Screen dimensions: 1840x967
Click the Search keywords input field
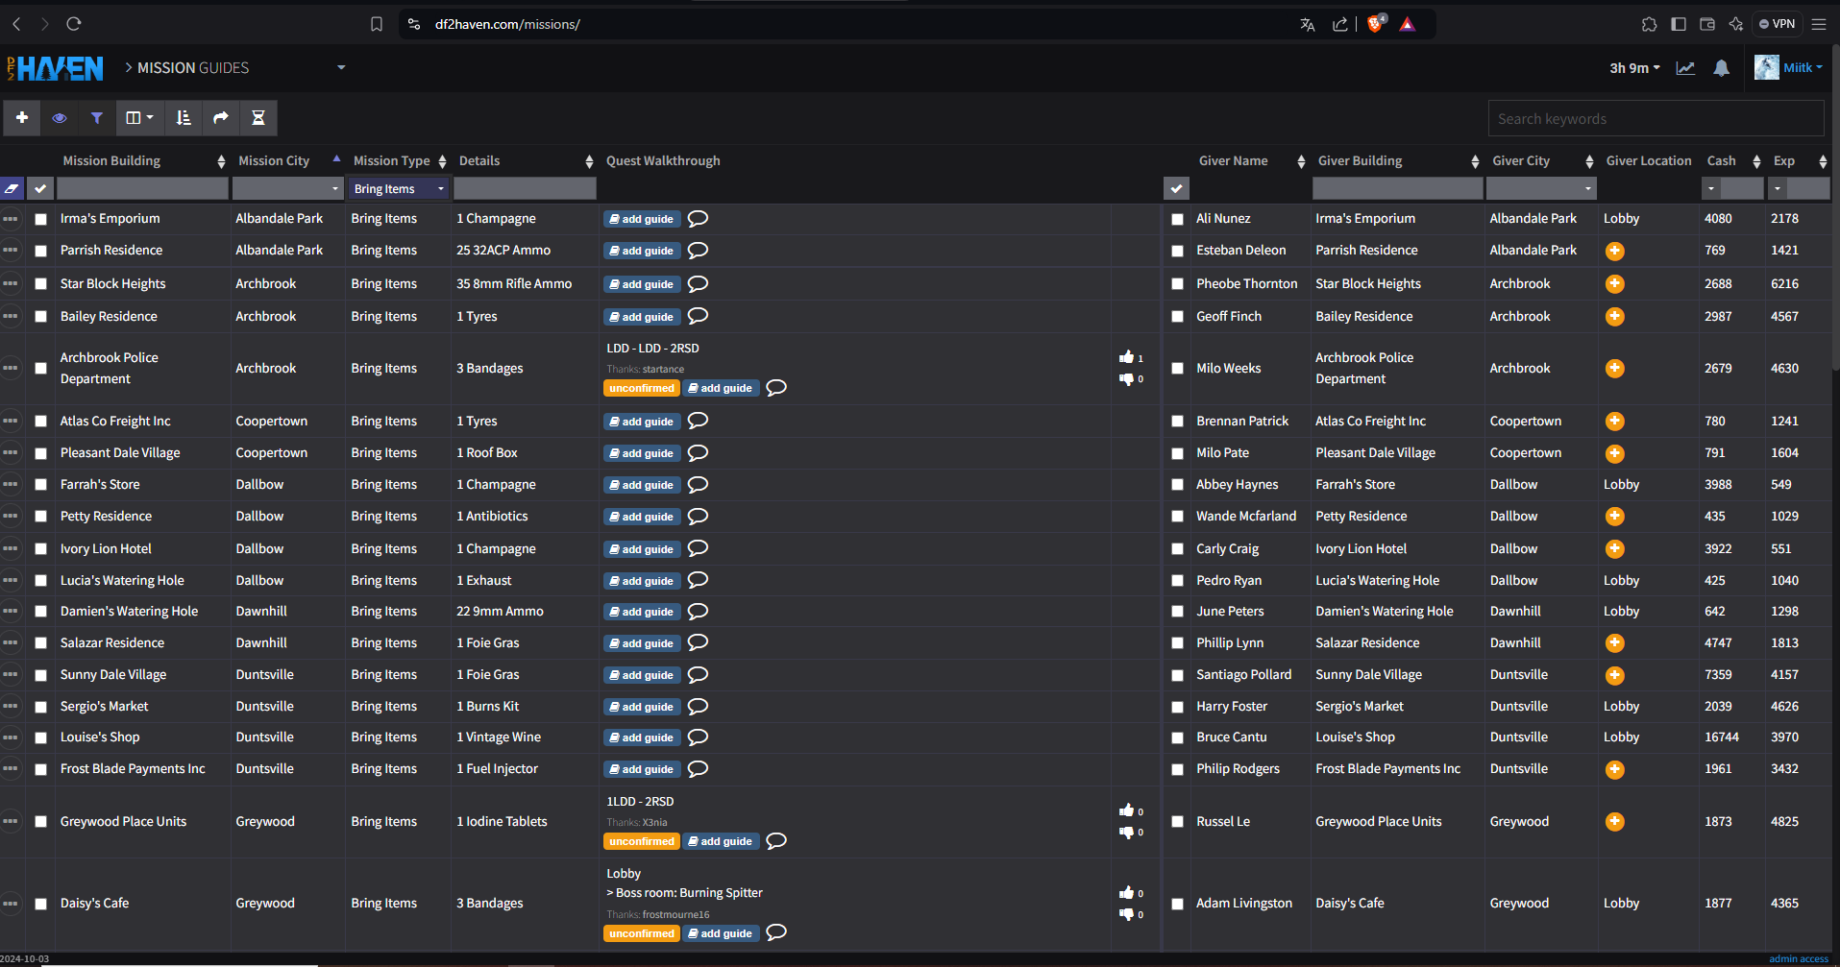1655,119
